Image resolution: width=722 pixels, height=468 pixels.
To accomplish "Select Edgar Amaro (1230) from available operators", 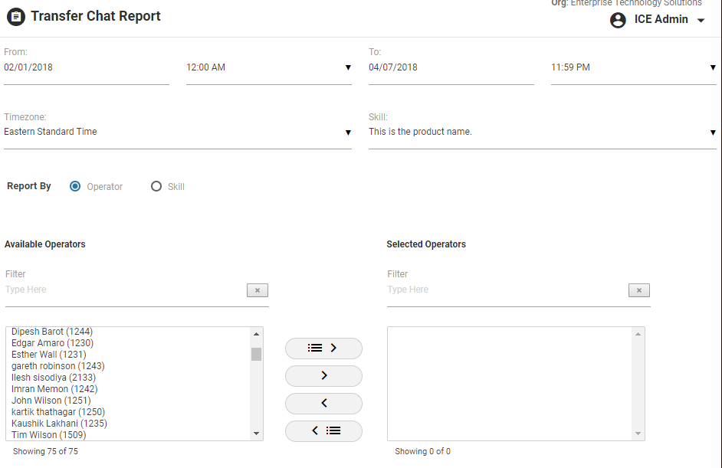I will point(52,343).
